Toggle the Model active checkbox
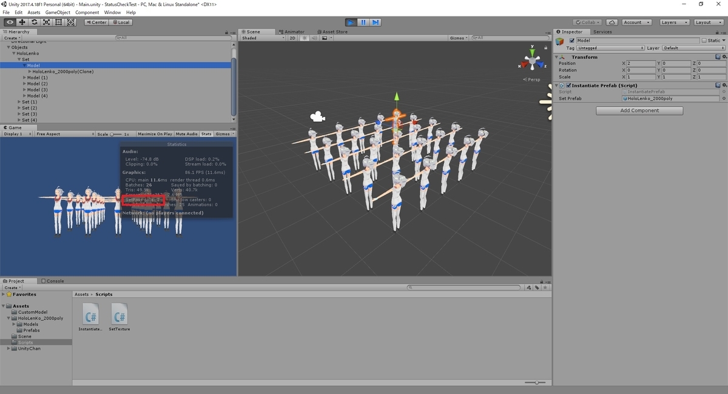This screenshot has height=394, width=728. pyautogui.click(x=571, y=41)
